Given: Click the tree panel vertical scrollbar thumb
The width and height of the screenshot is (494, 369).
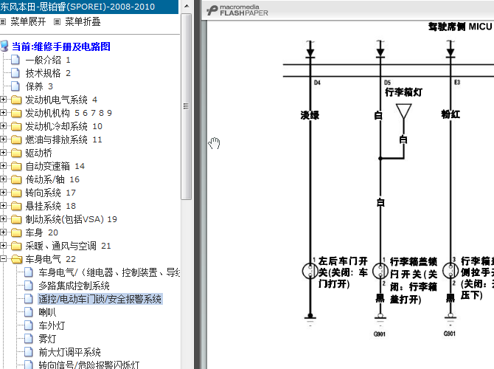Looking at the screenshot, I should (x=187, y=106).
